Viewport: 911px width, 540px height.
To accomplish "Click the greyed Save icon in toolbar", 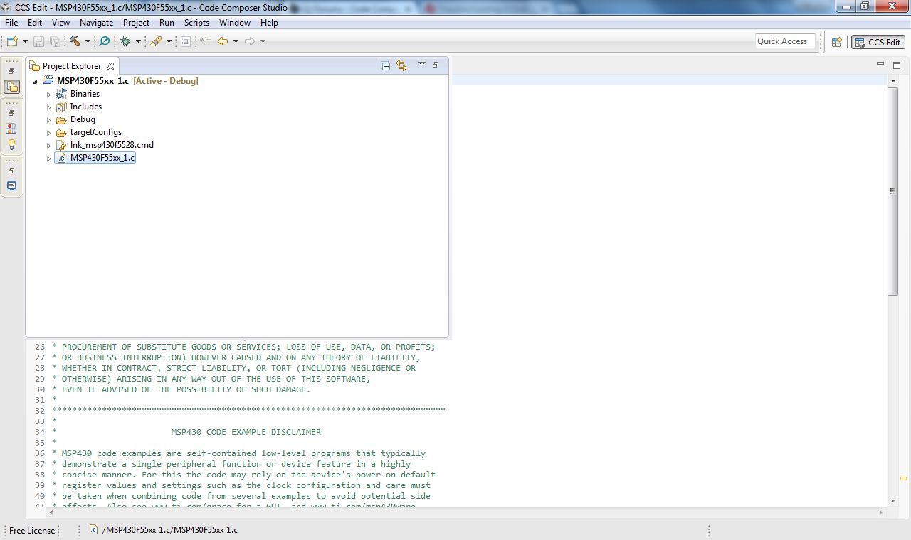I will tap(38, 41).
